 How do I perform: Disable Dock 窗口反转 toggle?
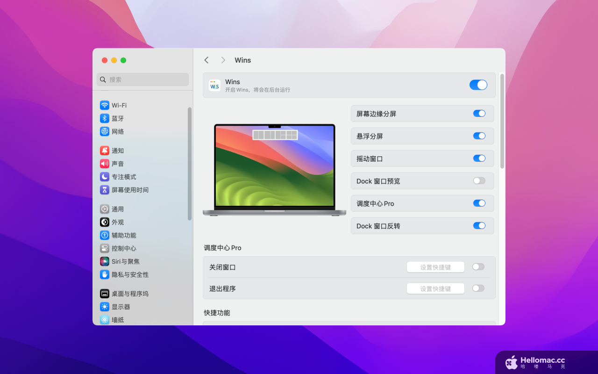479,226
